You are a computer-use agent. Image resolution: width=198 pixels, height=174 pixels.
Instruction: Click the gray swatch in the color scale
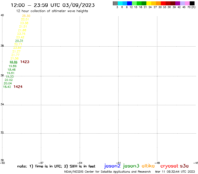[x=115, y=3]
